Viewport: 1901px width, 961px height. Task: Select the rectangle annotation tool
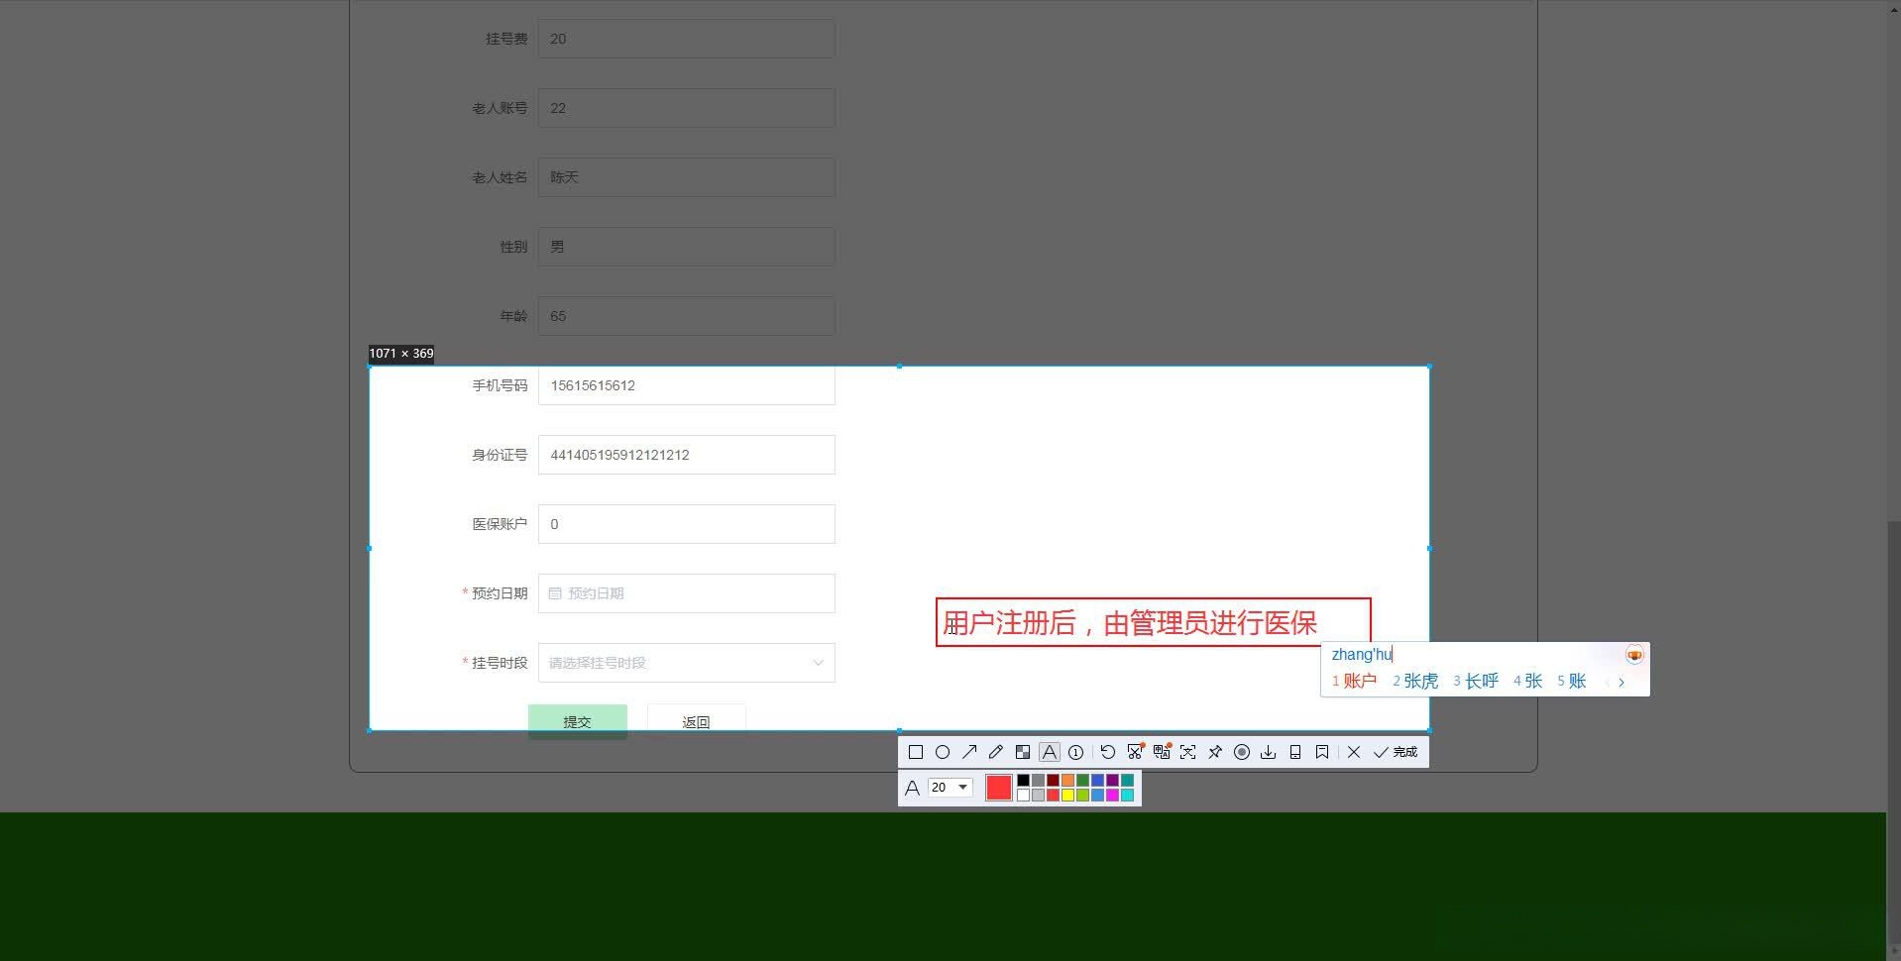915,752
